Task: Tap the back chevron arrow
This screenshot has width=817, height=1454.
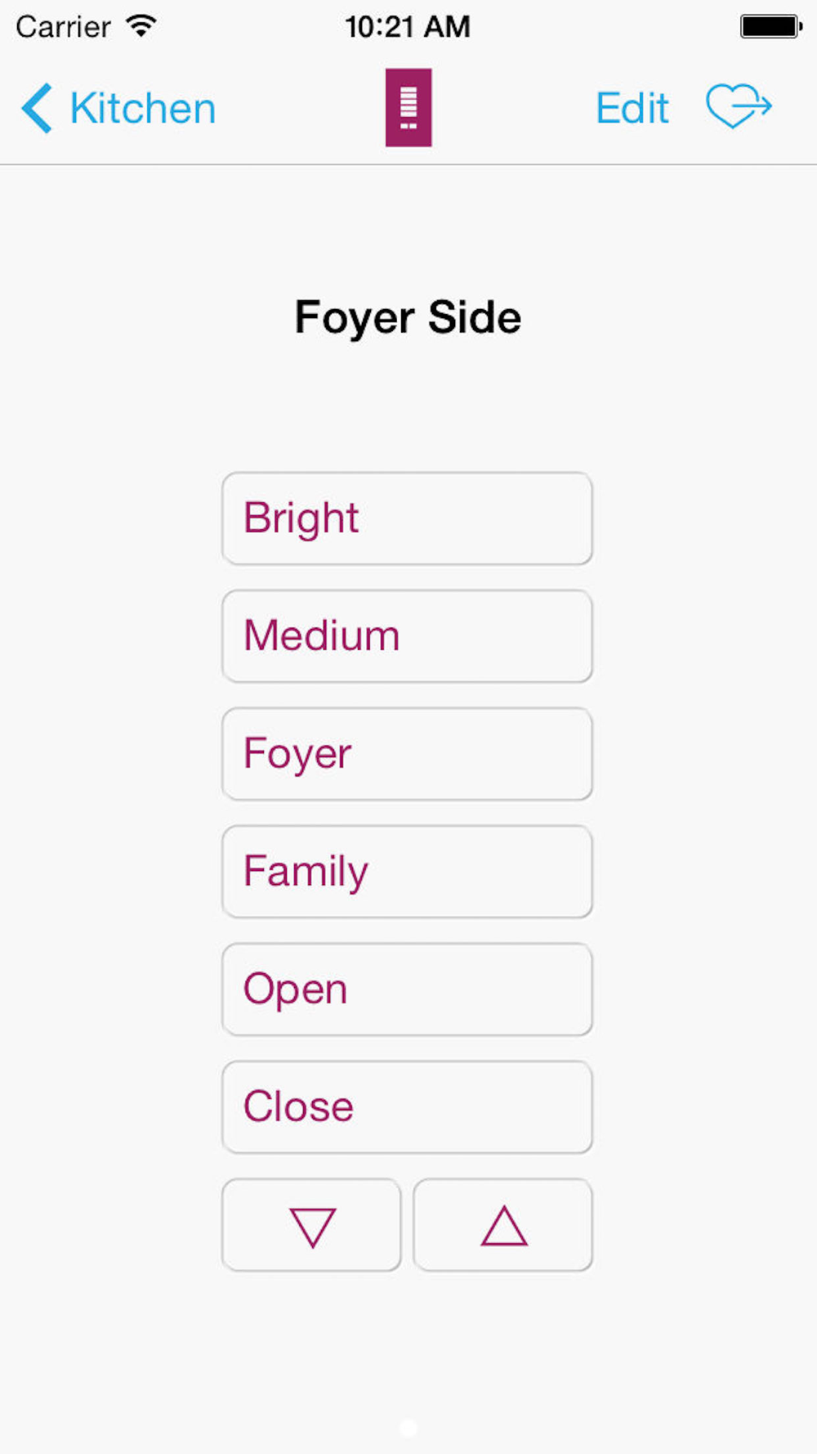Action: [x=37, y=108]
